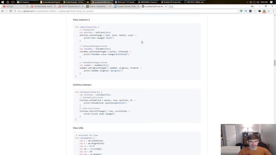Switch to MINGW64 terminal taskbar window
Screen dimensions: 276x155
pos(148,2)
